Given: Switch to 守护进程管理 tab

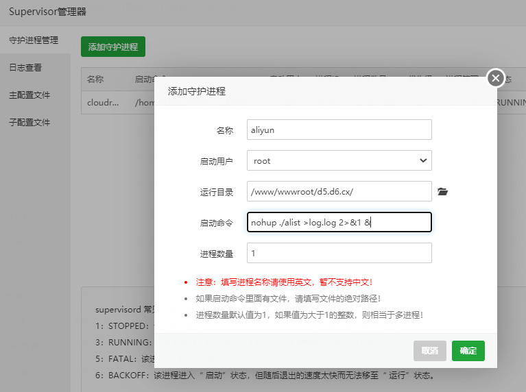Looking at the screenshot, I should pyautogui.click(x=34, y=40).
